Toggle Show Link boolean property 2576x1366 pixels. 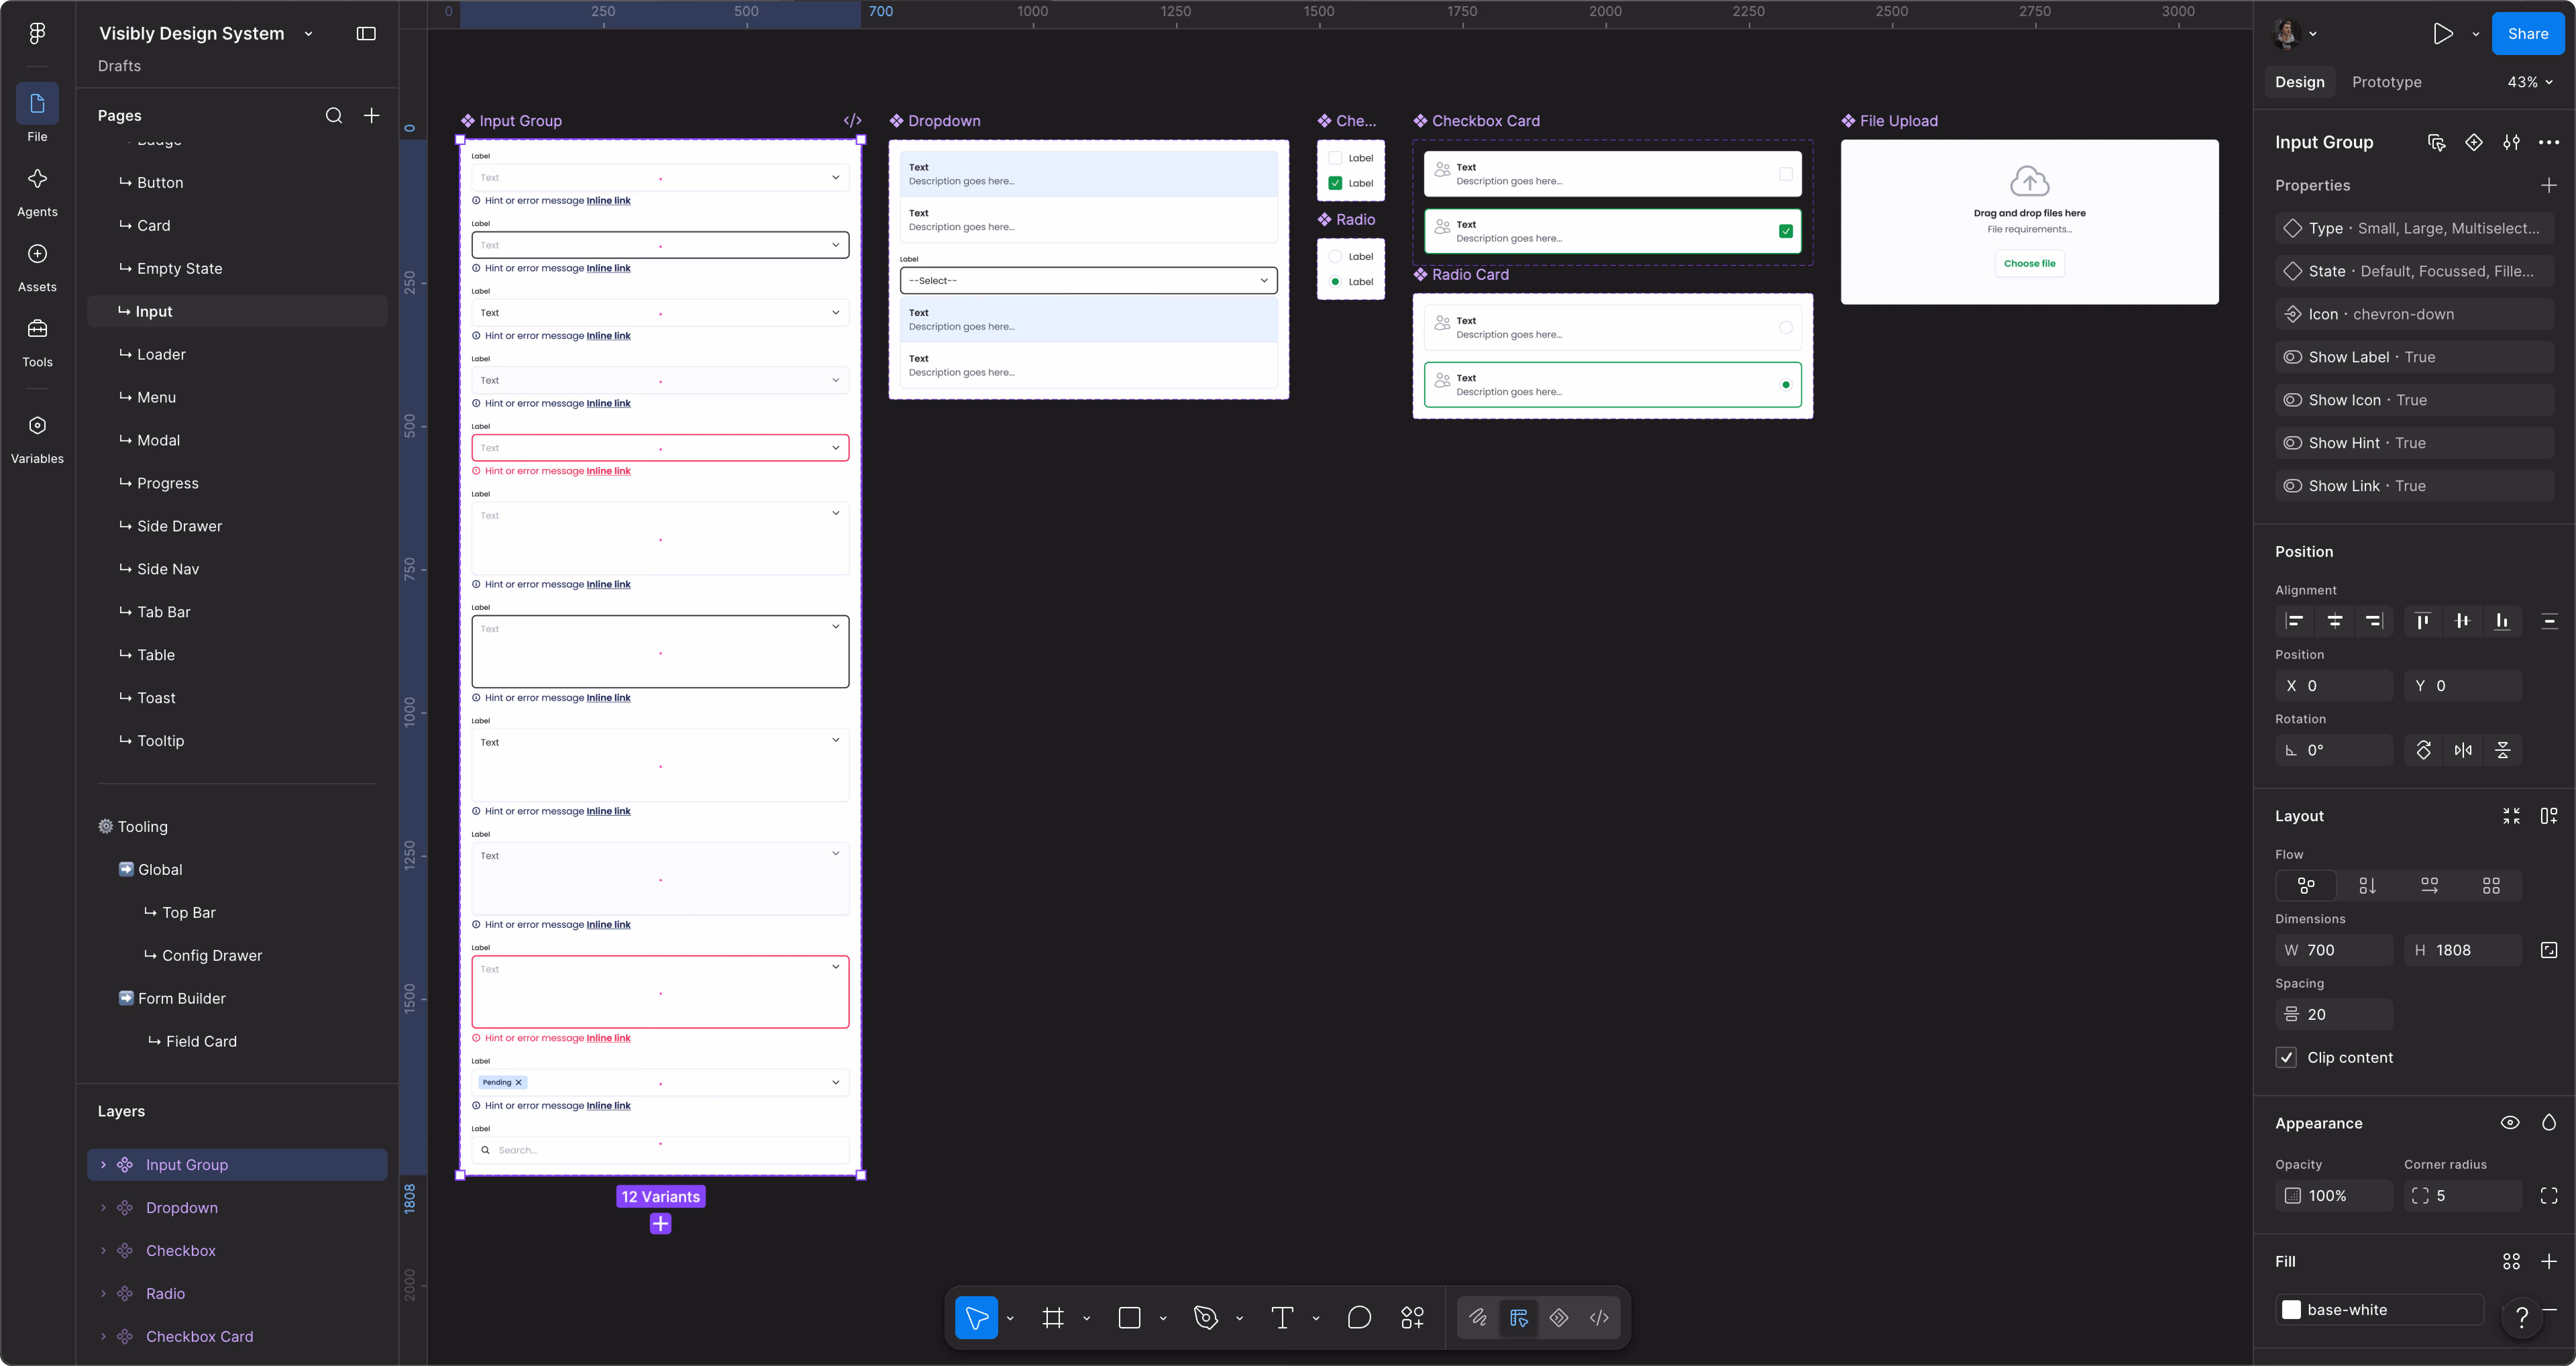(x=2414, y=486)
